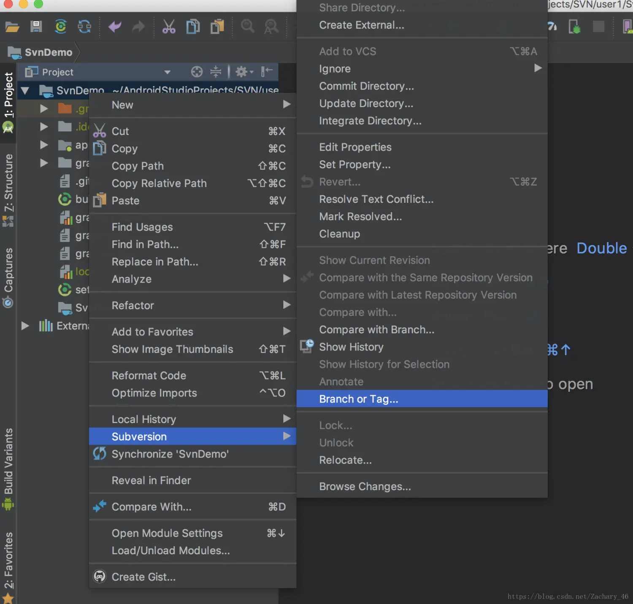Click the Stop square toolbar icon

coord(598,27)
